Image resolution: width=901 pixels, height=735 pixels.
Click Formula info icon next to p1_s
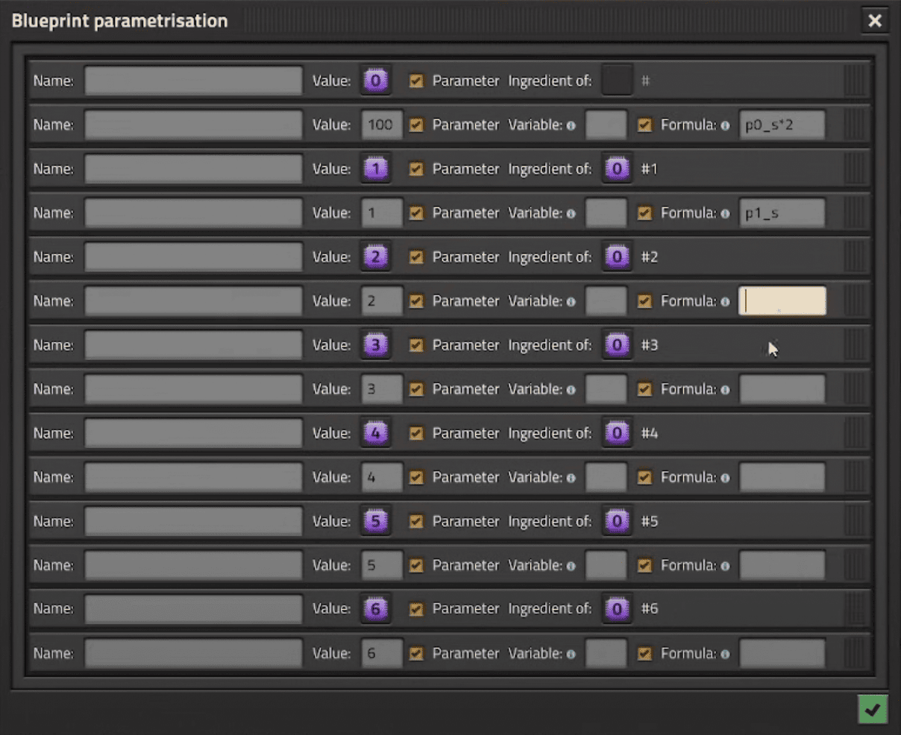[725, 213]
